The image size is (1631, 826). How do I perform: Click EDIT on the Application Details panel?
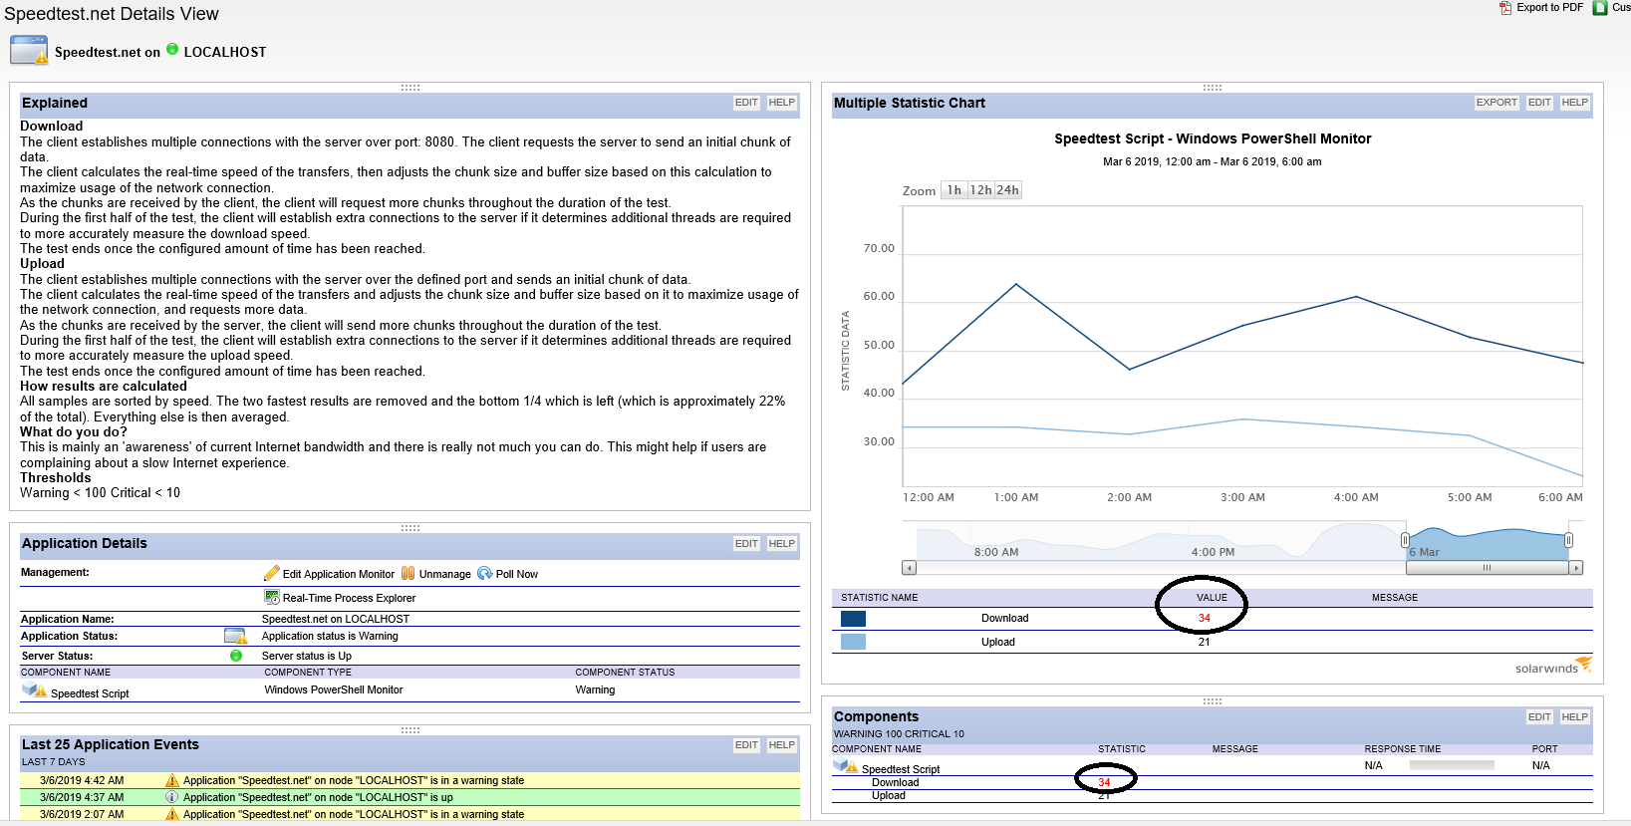click(x=747, y=544)
